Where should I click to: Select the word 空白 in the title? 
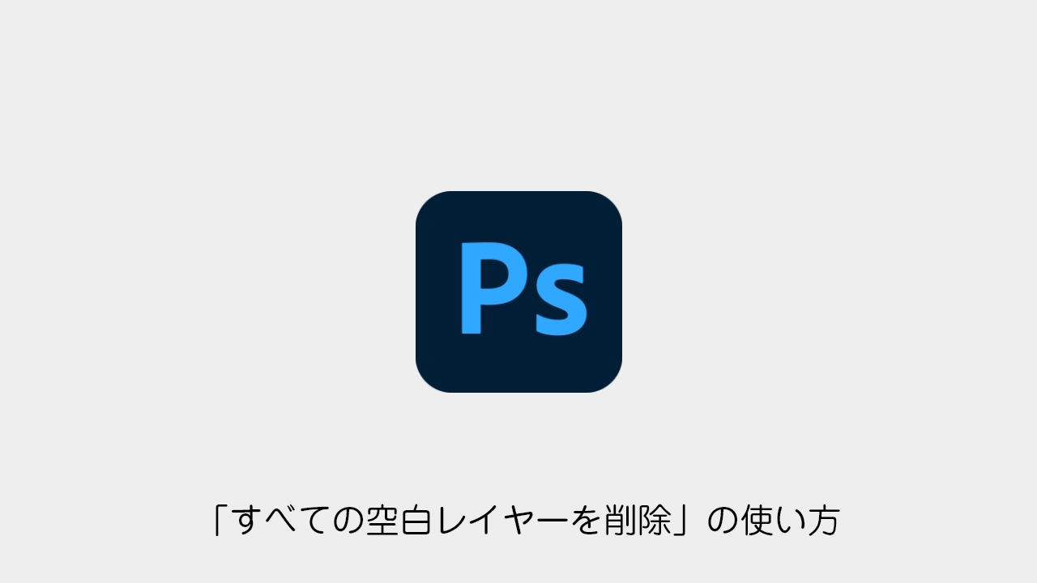point(398,521)
